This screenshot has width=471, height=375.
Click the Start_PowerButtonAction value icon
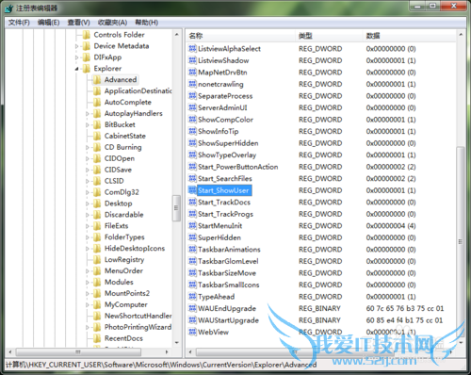tap(192, 167)
